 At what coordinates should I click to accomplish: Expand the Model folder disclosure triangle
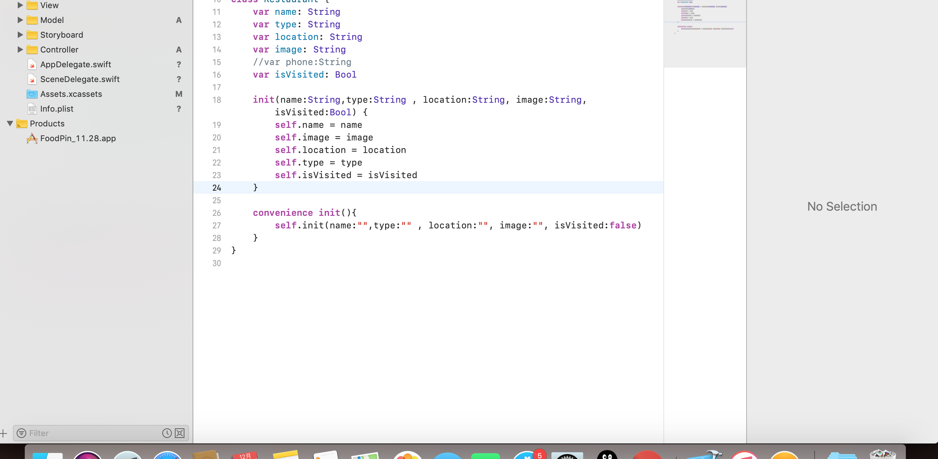[x=20, y=20]
